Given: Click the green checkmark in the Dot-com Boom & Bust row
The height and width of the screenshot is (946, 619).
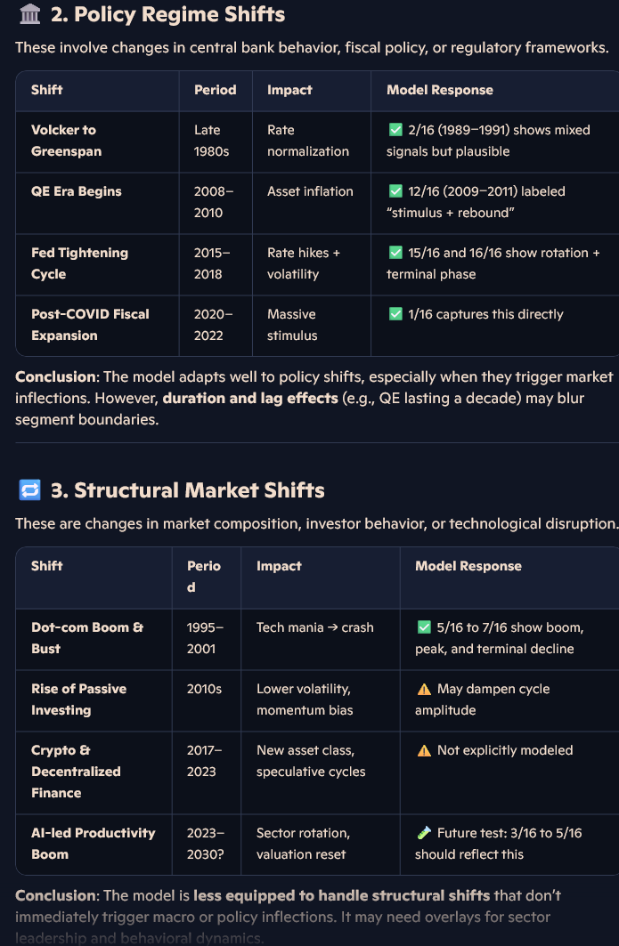Looking at the screenshot, I should point(424,627).
